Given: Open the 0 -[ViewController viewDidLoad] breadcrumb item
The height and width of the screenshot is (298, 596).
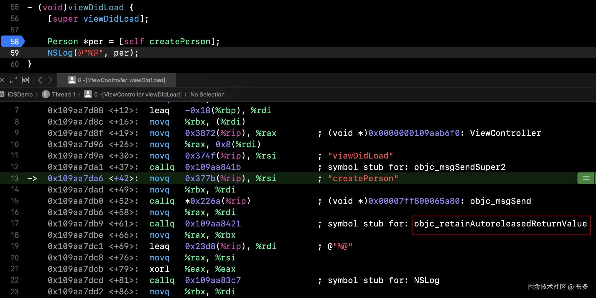Looking at the screenshot, I should coord(138,94).
